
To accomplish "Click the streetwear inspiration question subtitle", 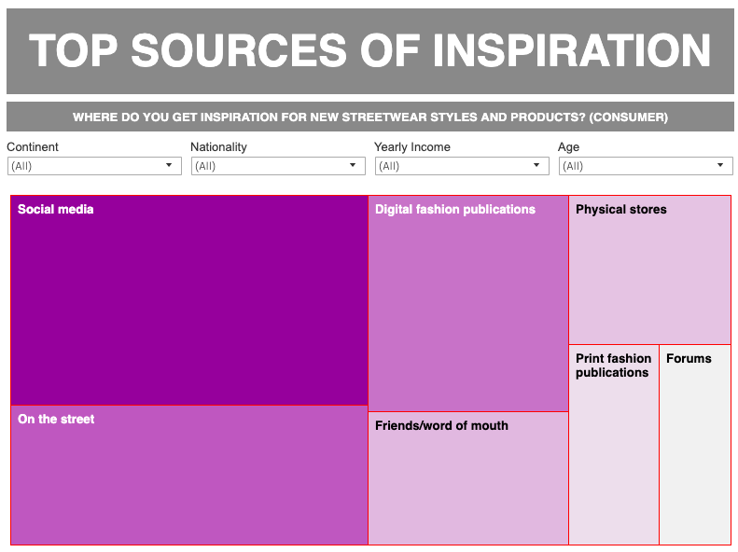I will [x=369, y=117].
